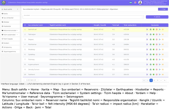Open Zilzilalar in the sidebar
The width and height of the screenshot is (169, 109).
(10, 22)
